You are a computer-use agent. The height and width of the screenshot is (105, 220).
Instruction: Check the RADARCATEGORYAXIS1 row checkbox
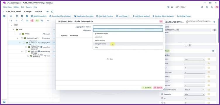24,43
